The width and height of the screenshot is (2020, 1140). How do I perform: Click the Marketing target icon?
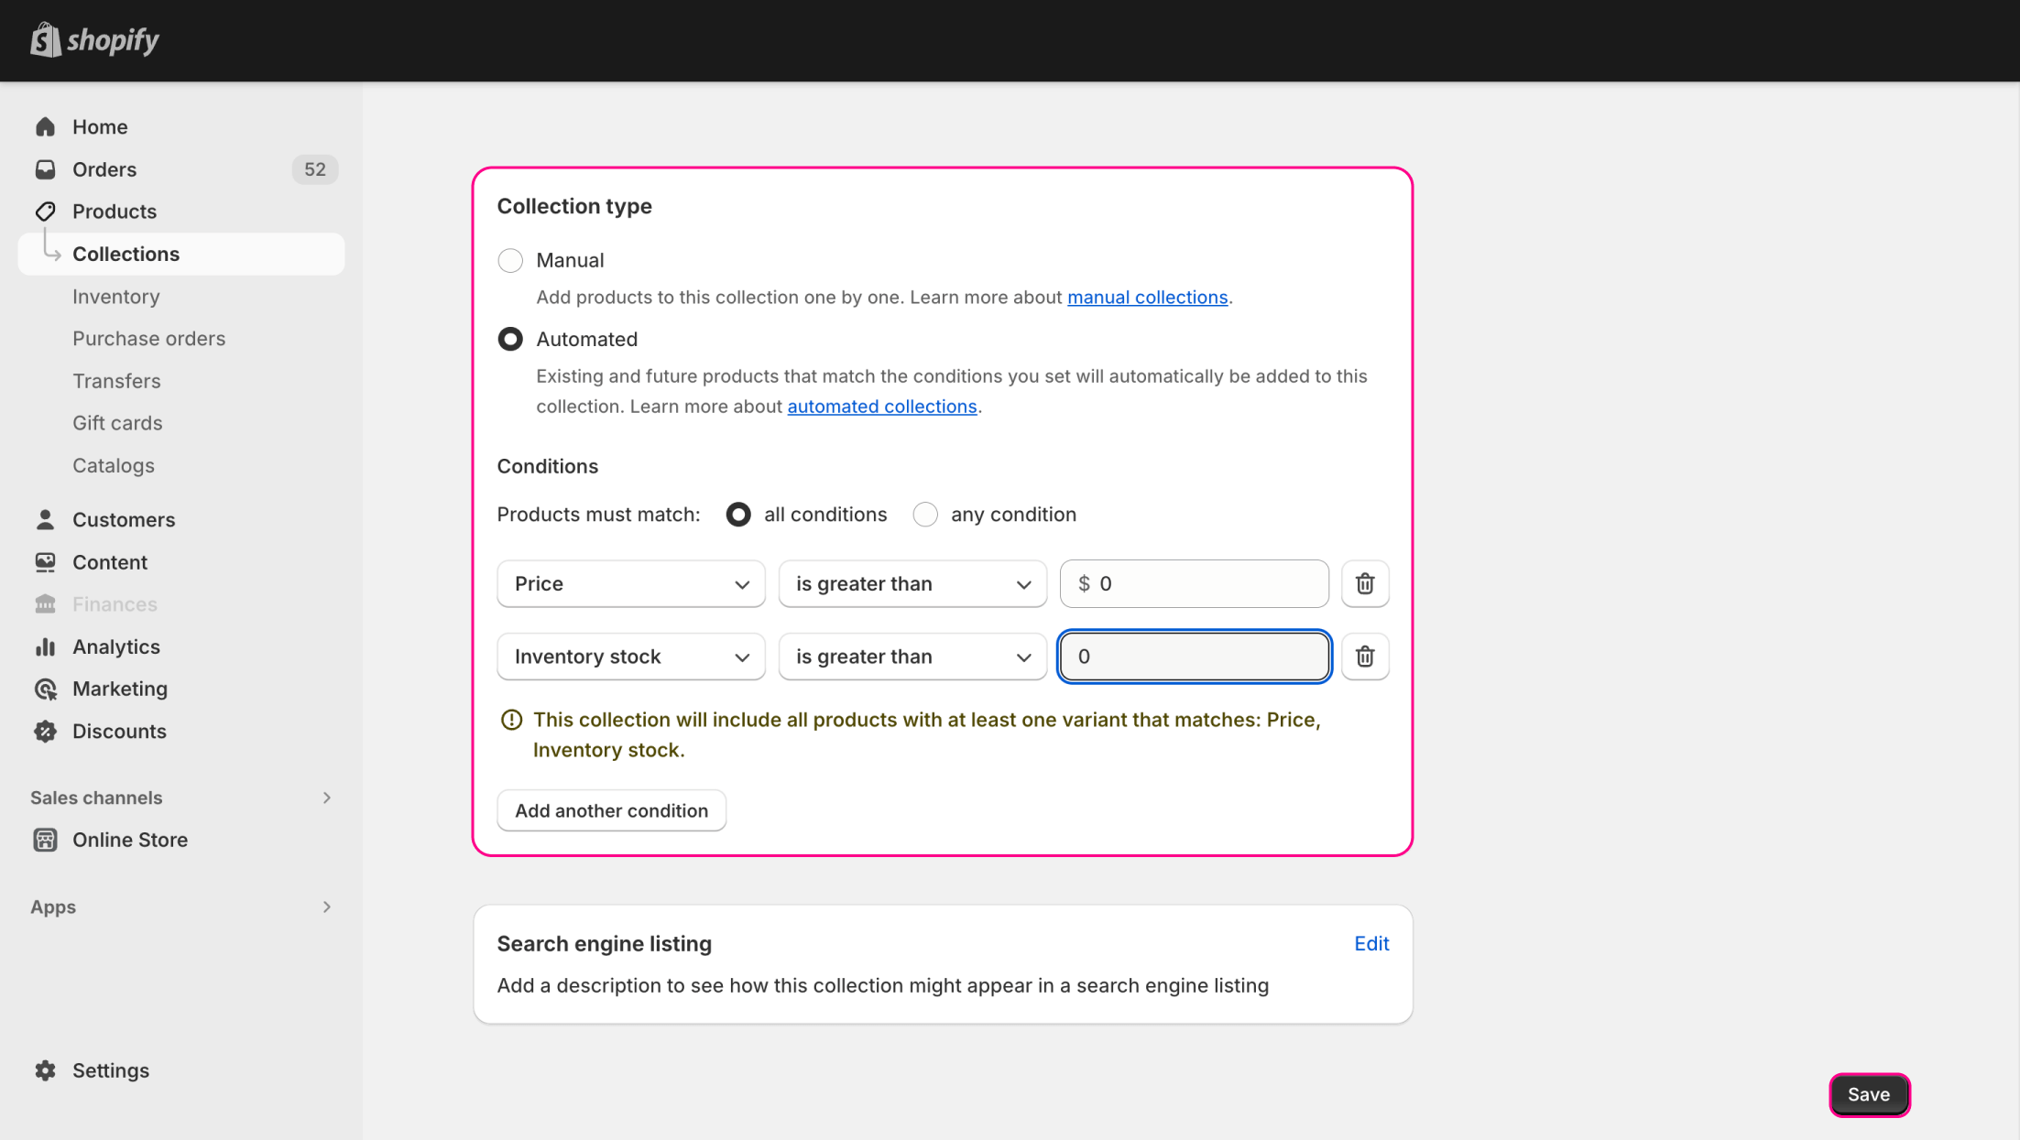pyautogui.click(x=45, y=689)
